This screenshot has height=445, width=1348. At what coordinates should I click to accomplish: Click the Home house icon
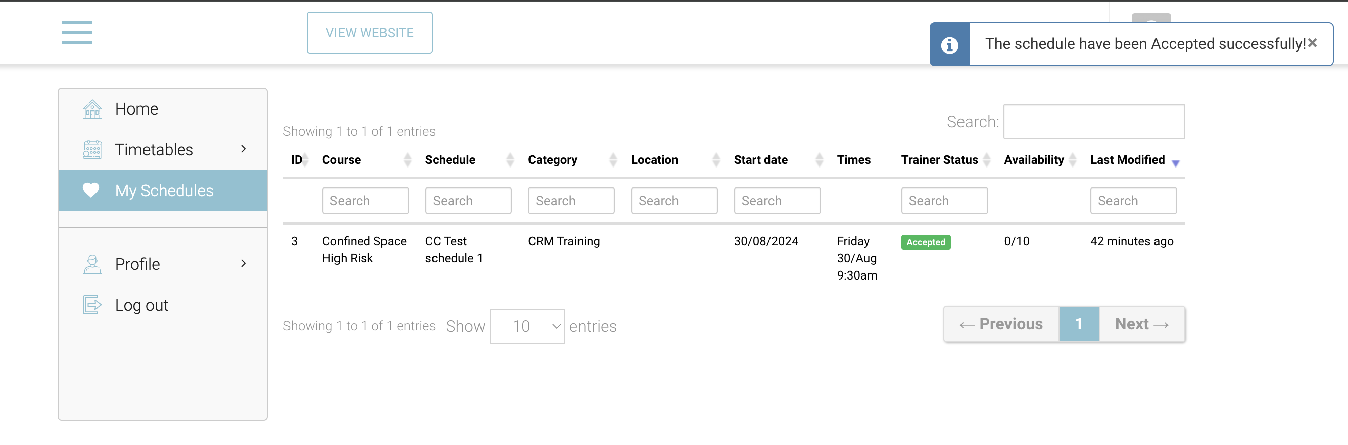coord(92,109)
